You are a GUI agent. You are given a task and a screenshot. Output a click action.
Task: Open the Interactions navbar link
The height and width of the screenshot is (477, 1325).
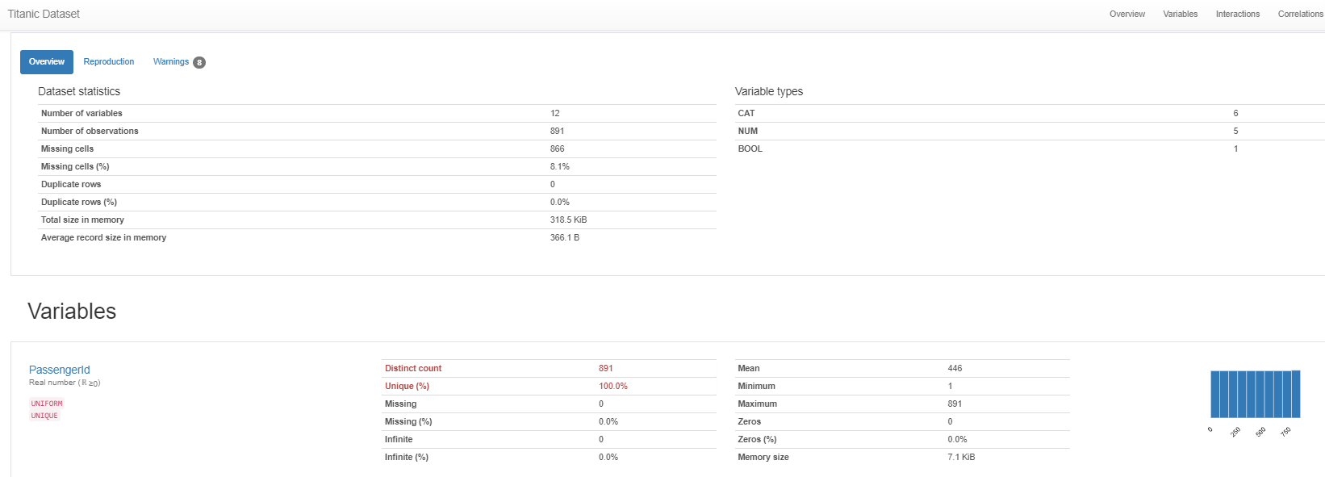coord(1238,14)
